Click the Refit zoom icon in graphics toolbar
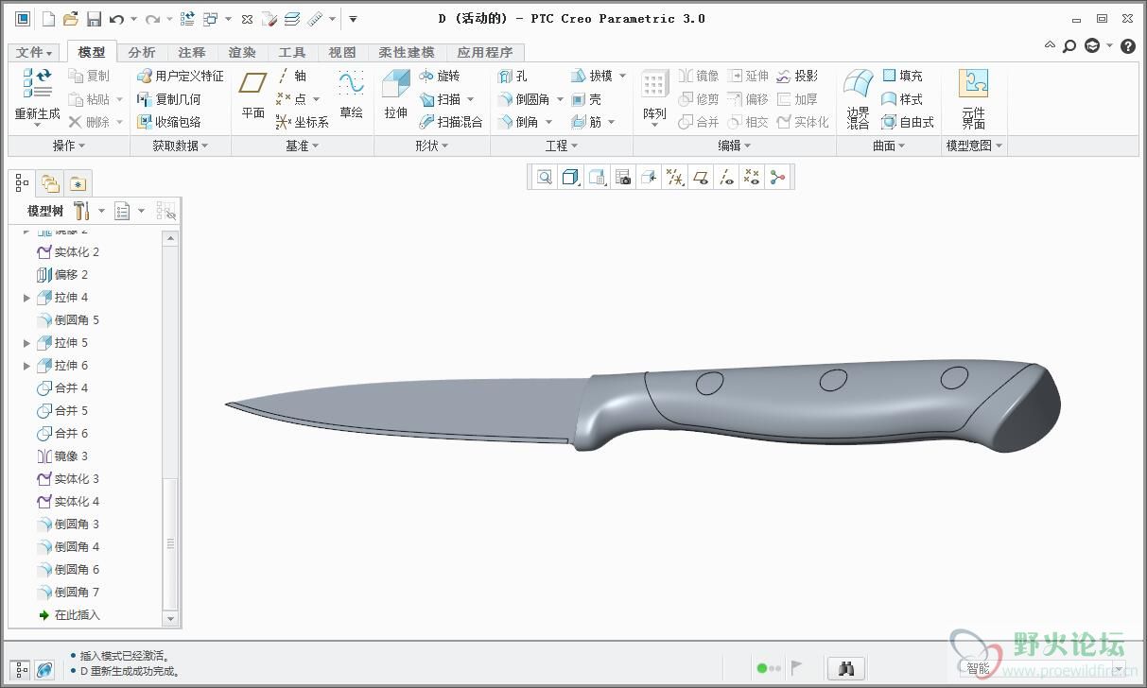Viewport: 1147px width, 688px height. pos(545,177)
